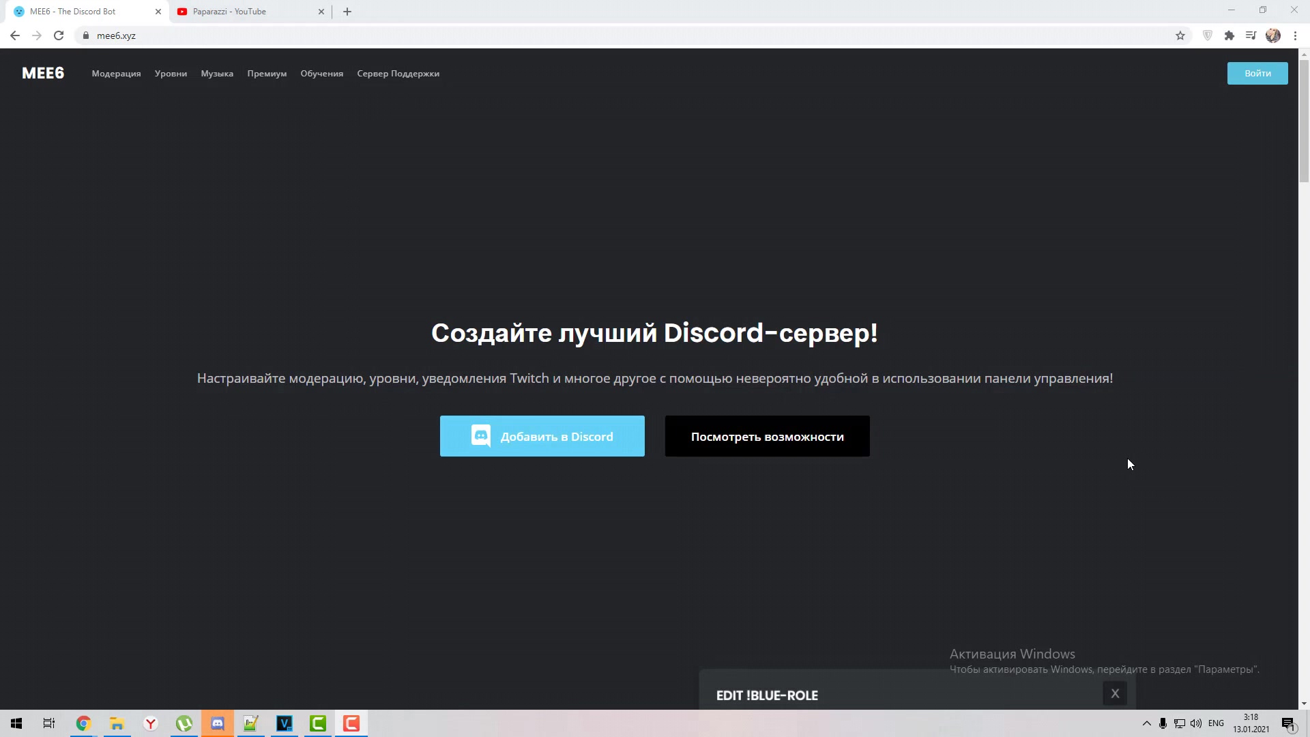Go forward in browser history
The height and width of the screenshot is (737, 1310).
37,35
